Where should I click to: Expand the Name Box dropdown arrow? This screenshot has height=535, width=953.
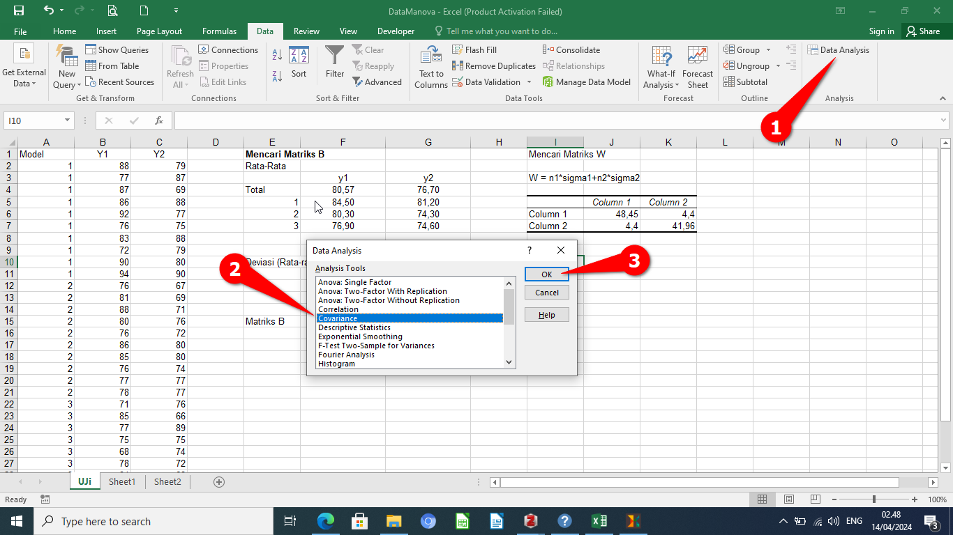tap(68, 121)
